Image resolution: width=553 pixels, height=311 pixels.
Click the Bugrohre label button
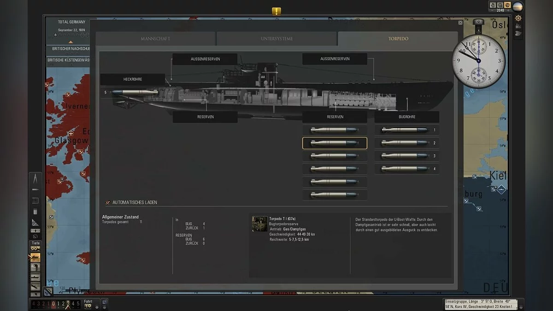(406, 117)
